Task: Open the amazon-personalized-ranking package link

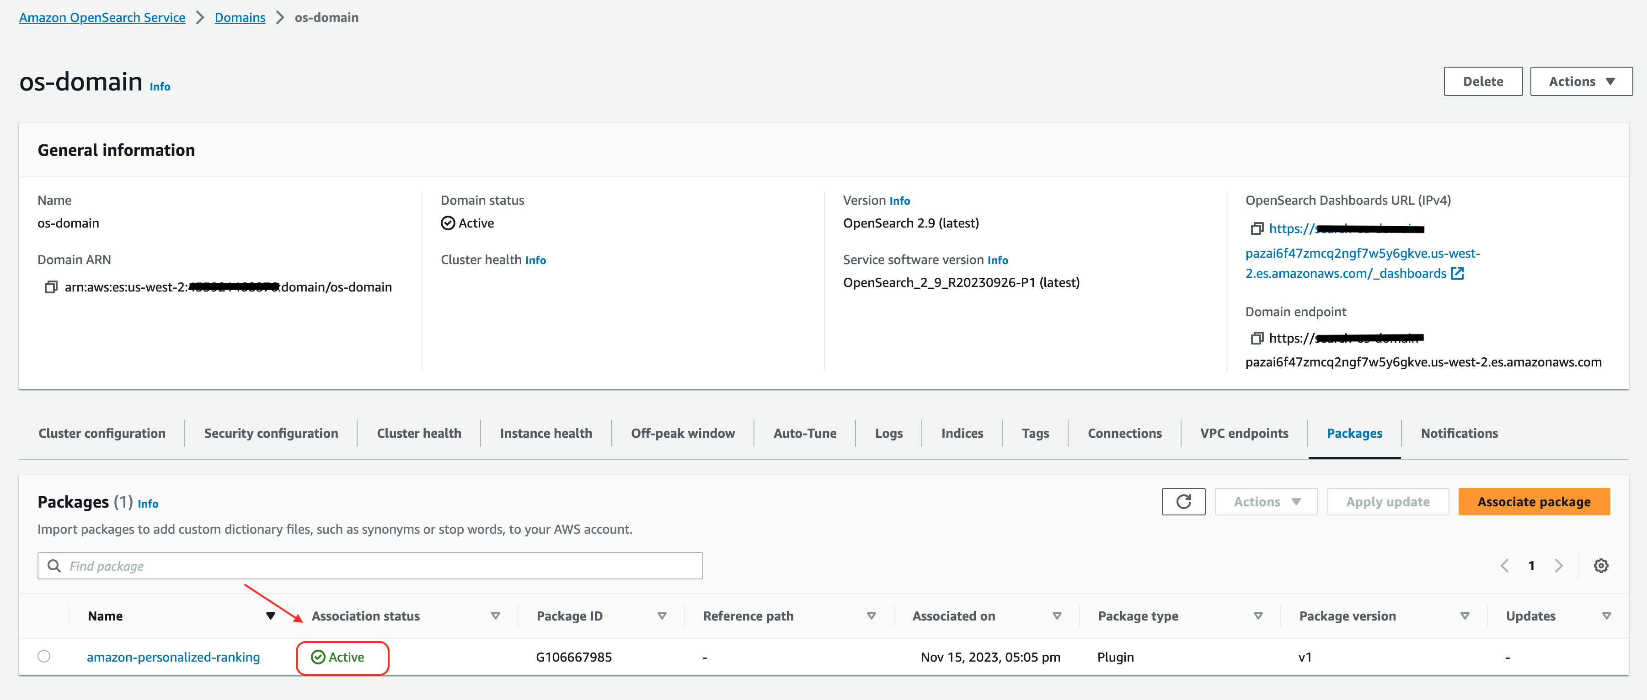Action: click(x=173, y=657)
